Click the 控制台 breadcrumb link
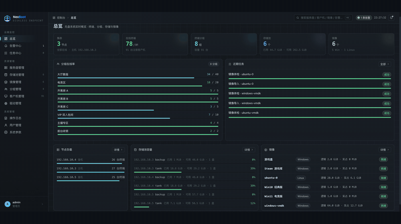Screen dimensions: 401x224 [61, 18]
